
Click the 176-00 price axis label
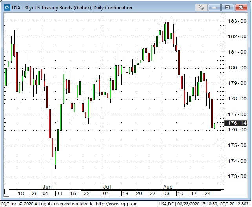click(237, 129)
